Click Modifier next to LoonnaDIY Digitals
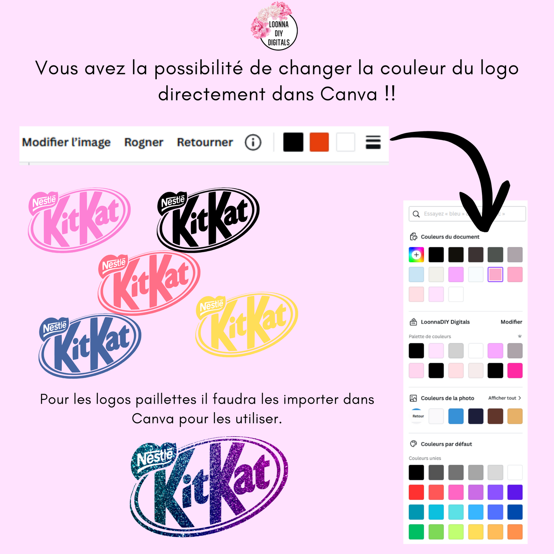This screenshot has width=554, height=554. 511,322
